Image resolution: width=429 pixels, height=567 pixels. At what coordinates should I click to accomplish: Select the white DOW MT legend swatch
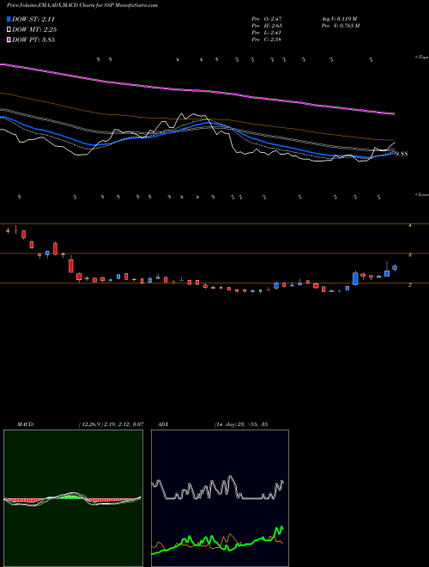(9, 30)
